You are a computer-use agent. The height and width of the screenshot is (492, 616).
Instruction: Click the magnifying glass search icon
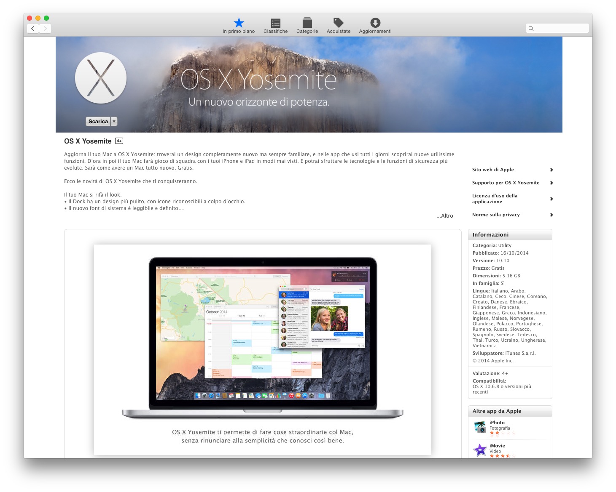[x=531, y=29]
